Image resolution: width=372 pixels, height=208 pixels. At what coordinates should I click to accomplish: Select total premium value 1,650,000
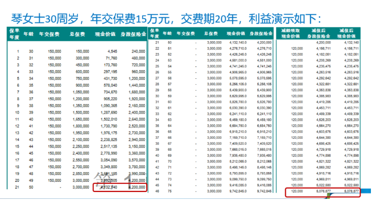click(x=81, y=120)
